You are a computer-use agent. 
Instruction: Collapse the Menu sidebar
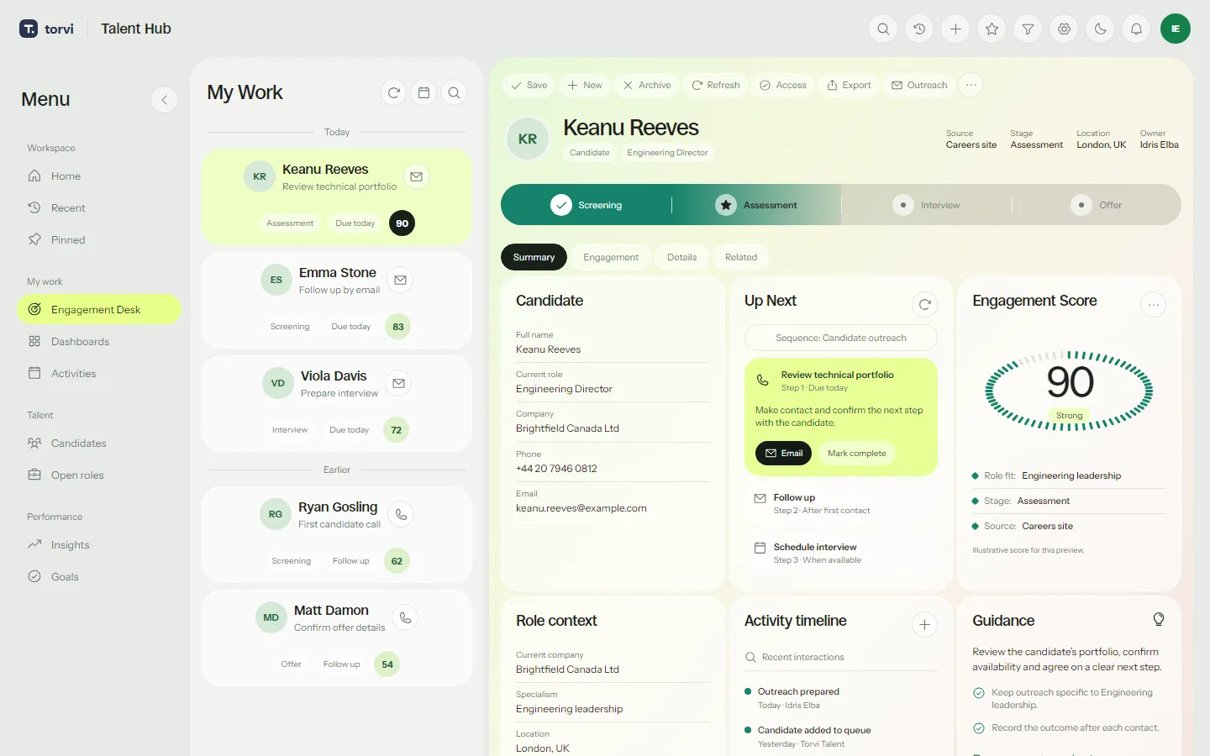point(164,99)
